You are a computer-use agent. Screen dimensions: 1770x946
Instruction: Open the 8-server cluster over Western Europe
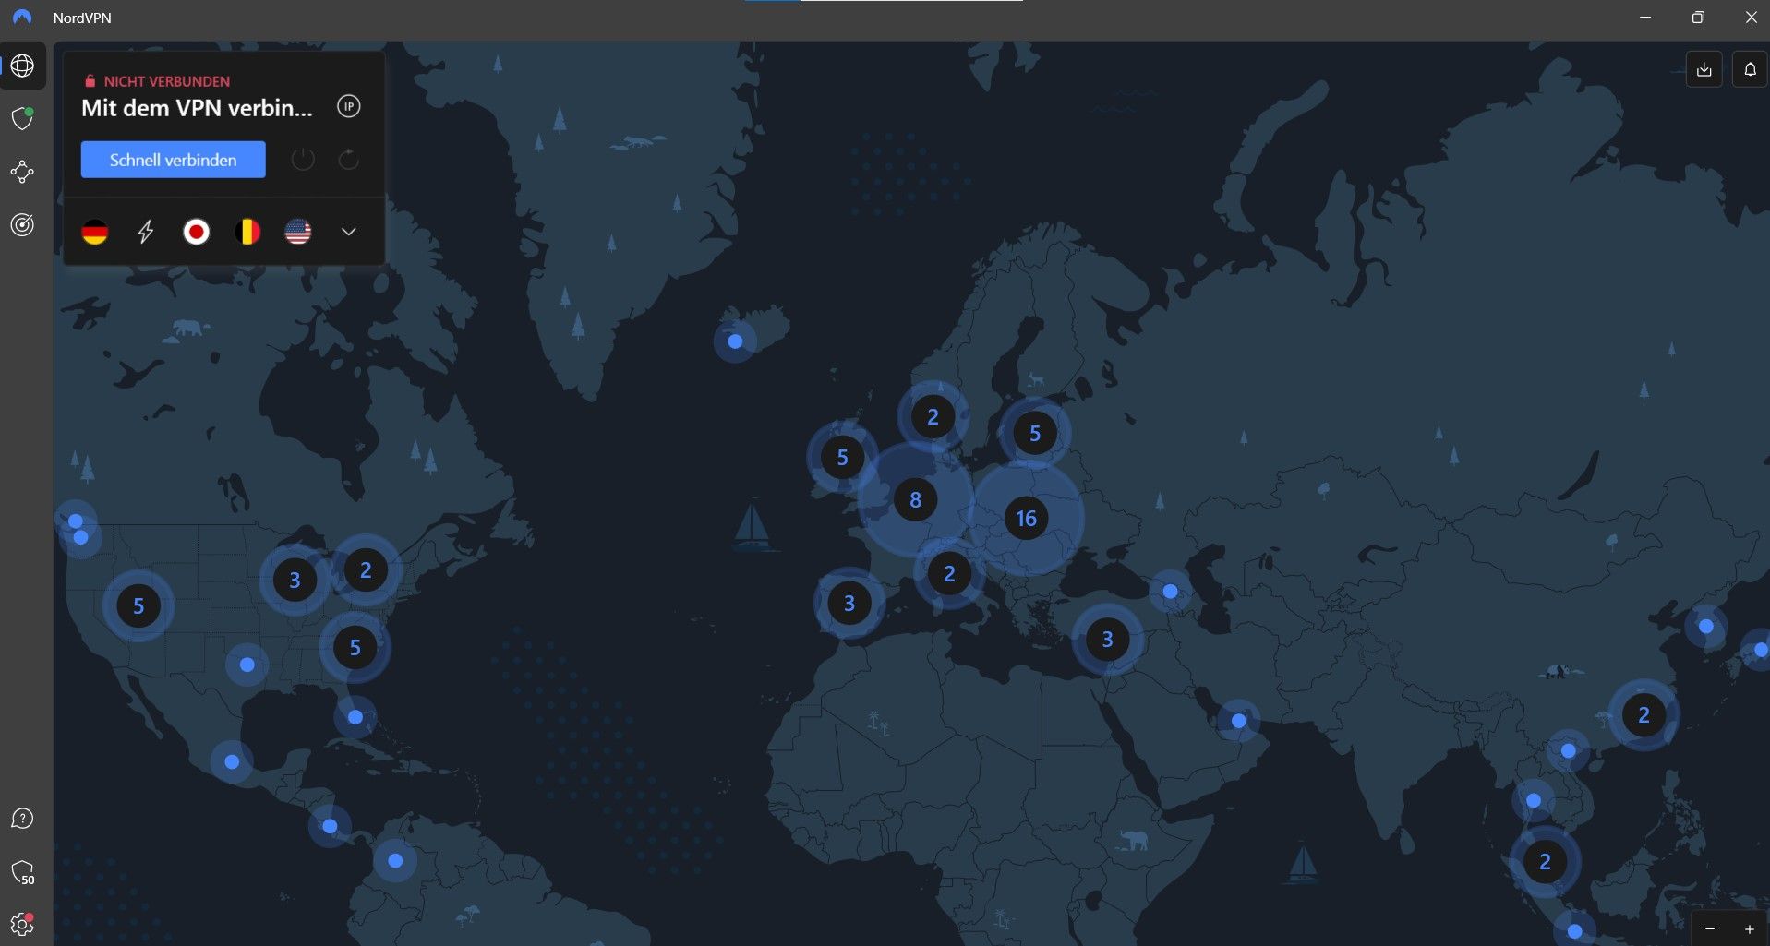[x=915, y=499]
